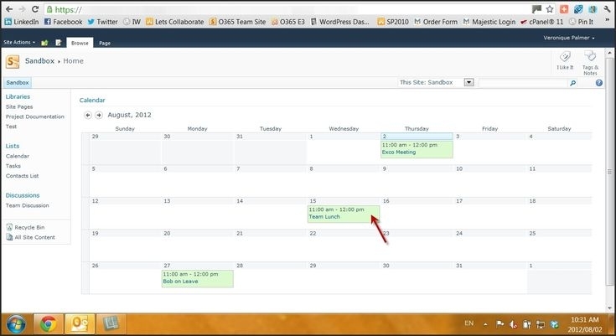Open the Pin It bookmark

point(582,22)
